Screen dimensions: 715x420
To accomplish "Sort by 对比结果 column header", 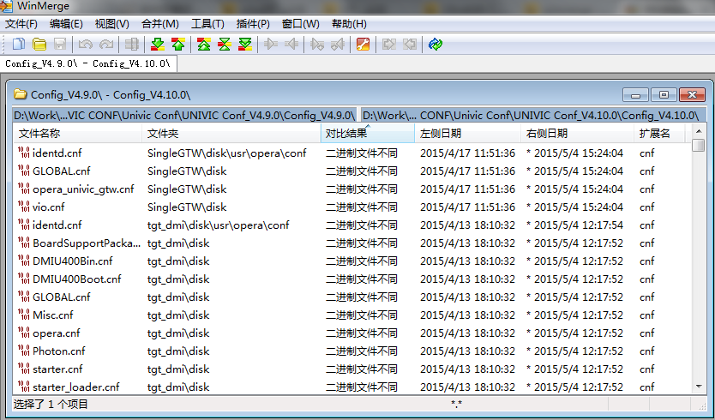I will tap(368, 133).
